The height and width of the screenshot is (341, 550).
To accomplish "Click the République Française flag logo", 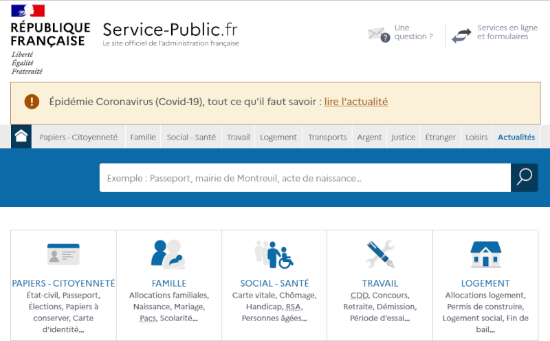I will 27,10.
